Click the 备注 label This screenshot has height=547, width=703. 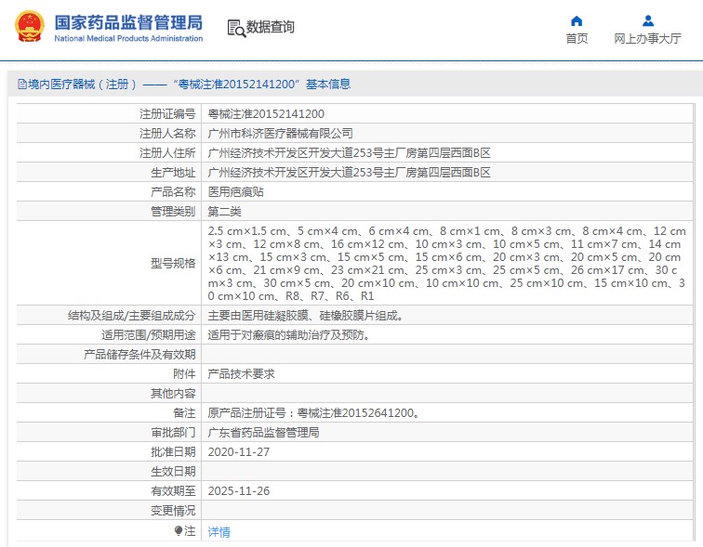[x=184, y=412]
